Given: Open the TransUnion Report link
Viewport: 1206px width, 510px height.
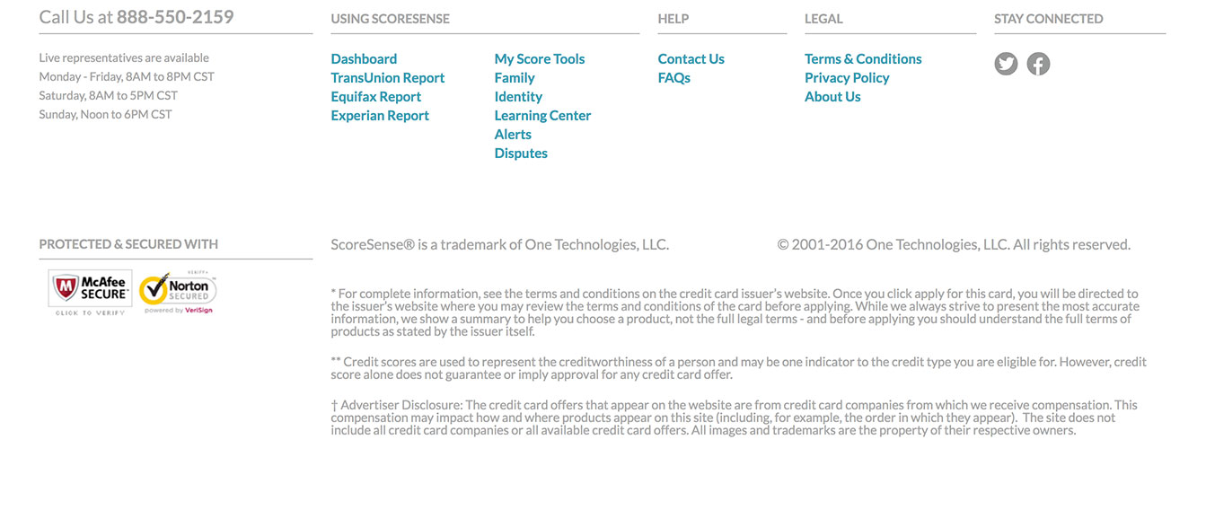Looking at the screenshot, I should (388, 78).
